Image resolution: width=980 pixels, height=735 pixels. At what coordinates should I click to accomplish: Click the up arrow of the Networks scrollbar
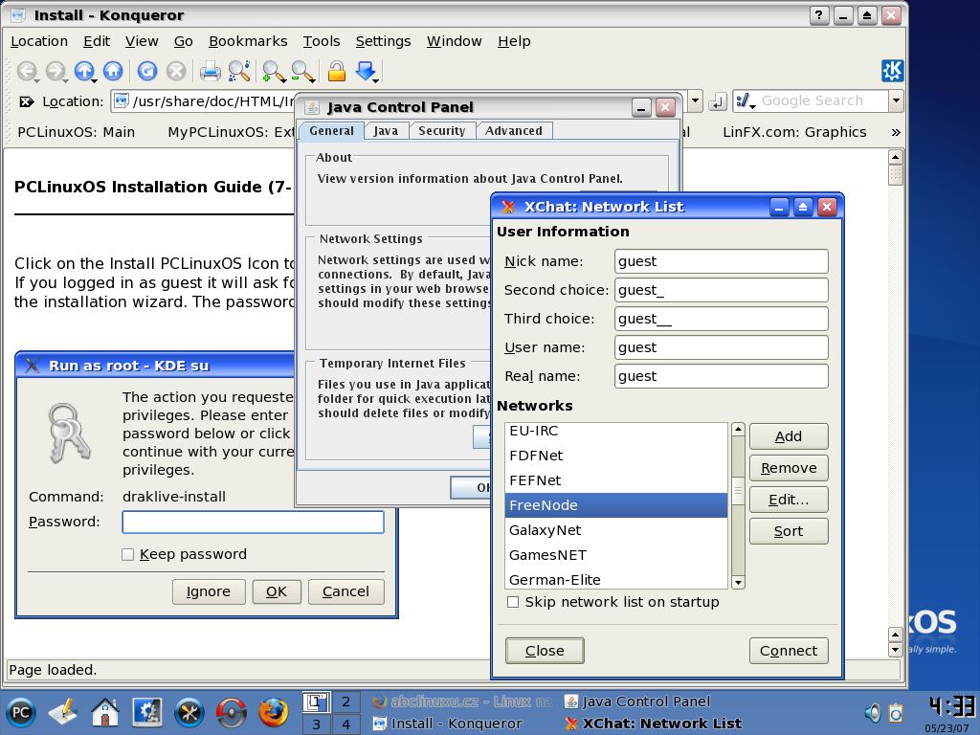738,430
